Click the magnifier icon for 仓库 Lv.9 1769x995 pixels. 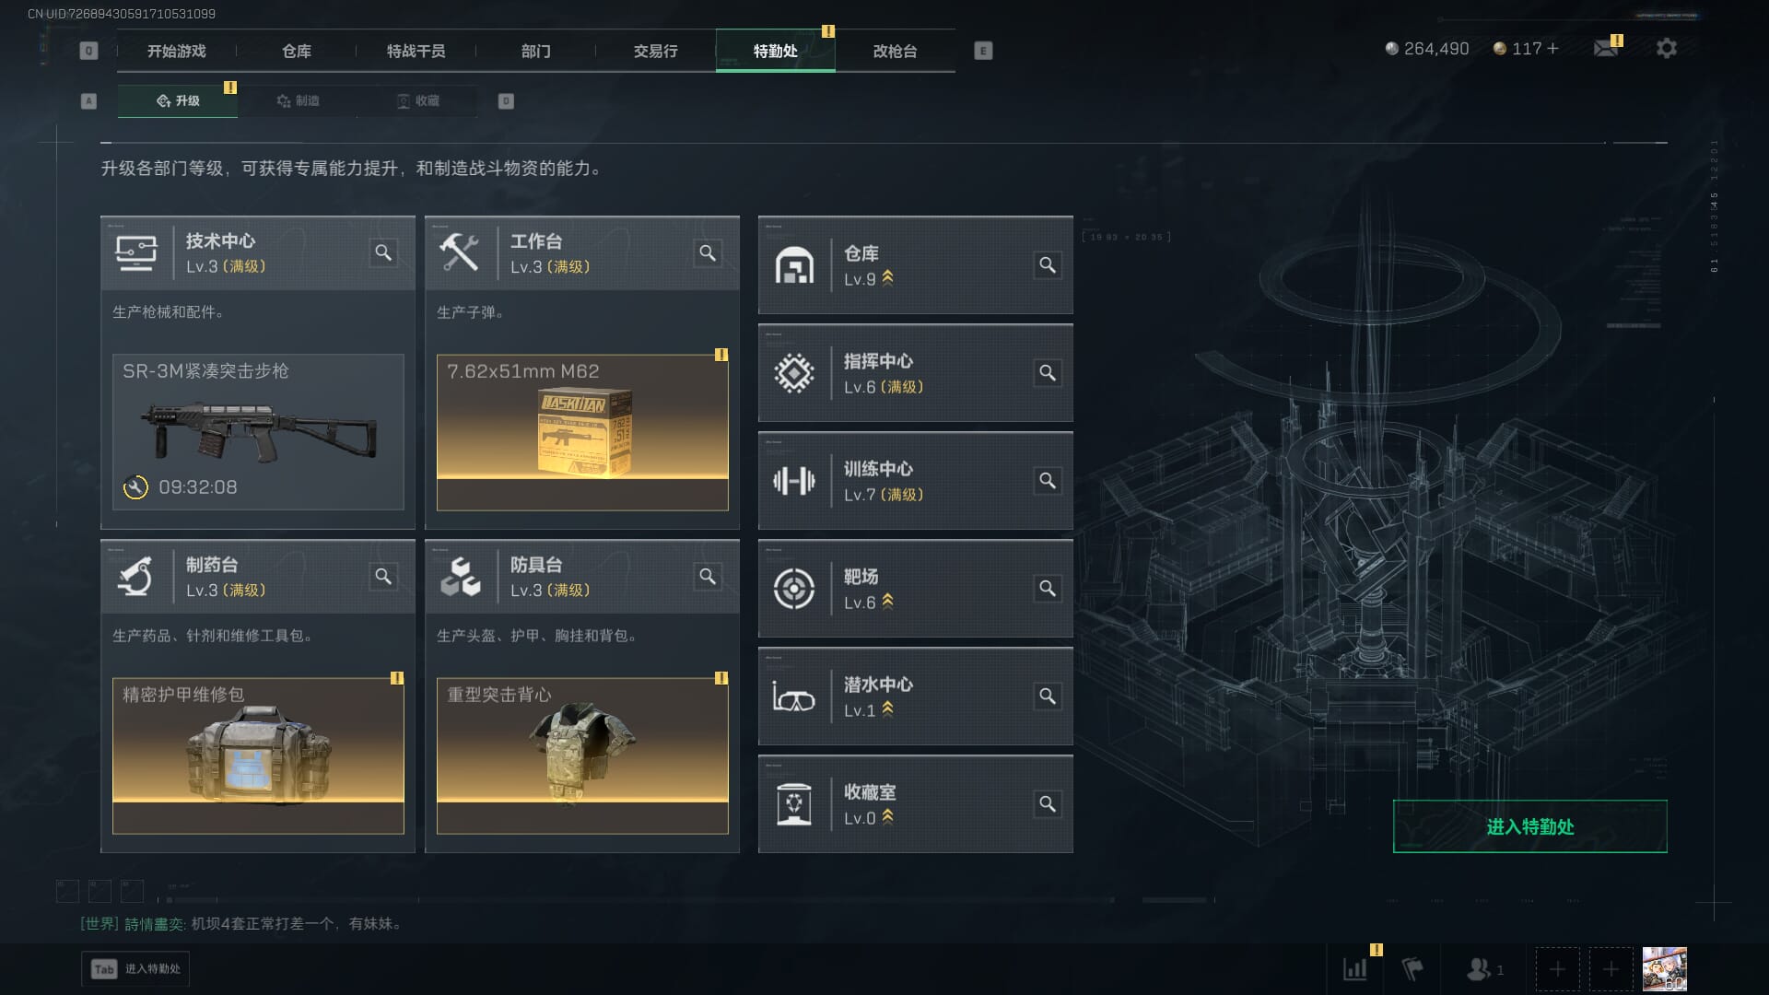click(x=1048, y=265)
